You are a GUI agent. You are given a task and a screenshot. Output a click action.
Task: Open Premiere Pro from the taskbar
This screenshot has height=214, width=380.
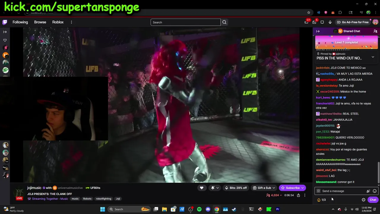[x=278, y=209]
